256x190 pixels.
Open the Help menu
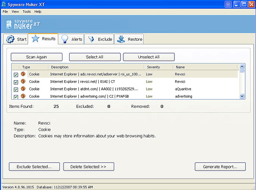38,12
